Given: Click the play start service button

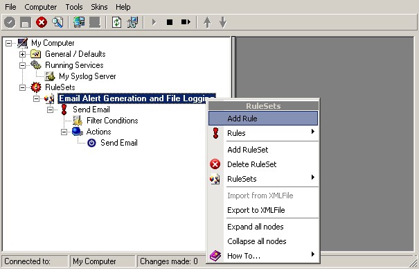Looking at the screenshot, I should coord(154,22).
